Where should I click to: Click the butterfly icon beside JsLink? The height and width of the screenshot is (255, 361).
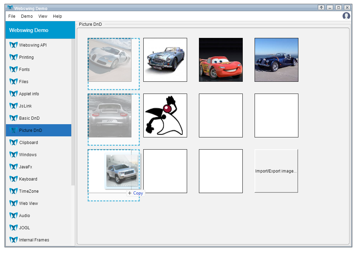point(14,106)
